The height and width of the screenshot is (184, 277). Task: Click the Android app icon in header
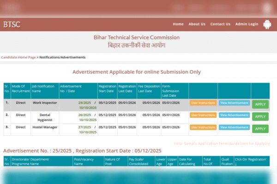(267, 24)
